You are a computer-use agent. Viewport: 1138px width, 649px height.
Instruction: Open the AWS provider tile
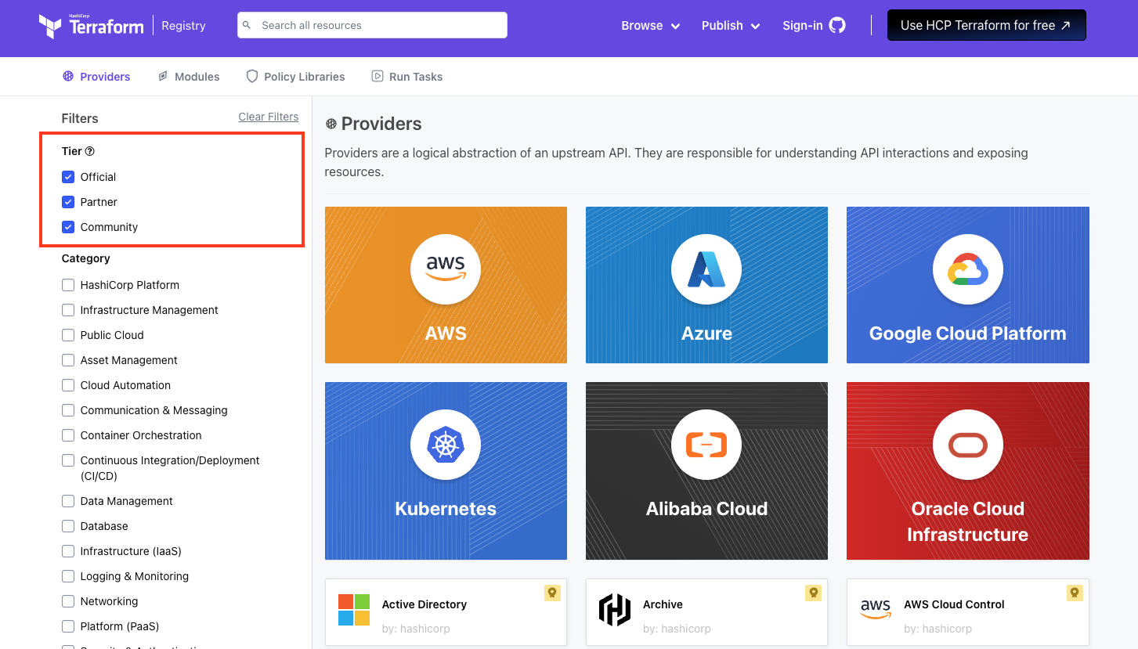(x=446, y=285)
